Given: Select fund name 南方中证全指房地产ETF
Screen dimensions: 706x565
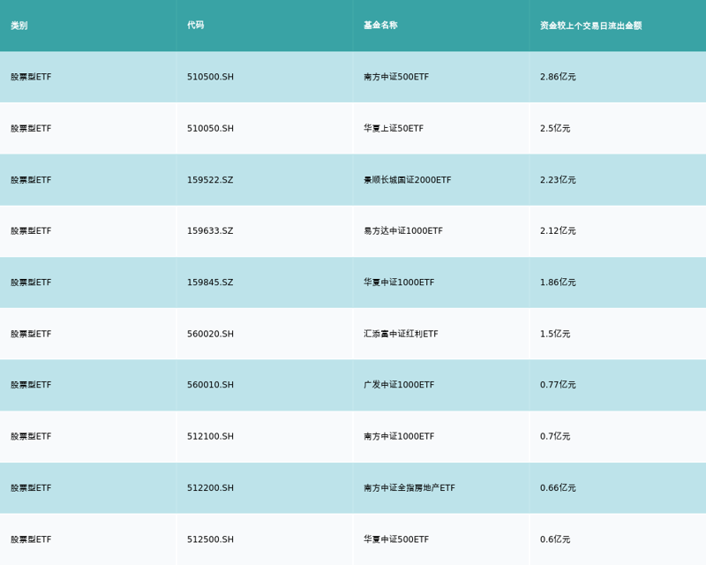Looking at the screenshot, I should click(x=409, y=488).
